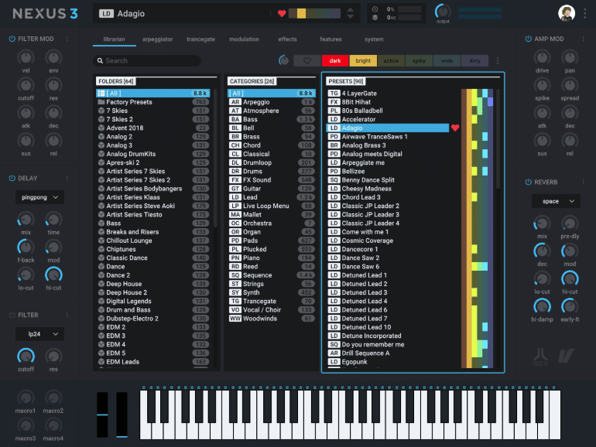This screenshot has width=596, height=447.
Task: Select the previous preset up arrow
Action: point(351,10)
